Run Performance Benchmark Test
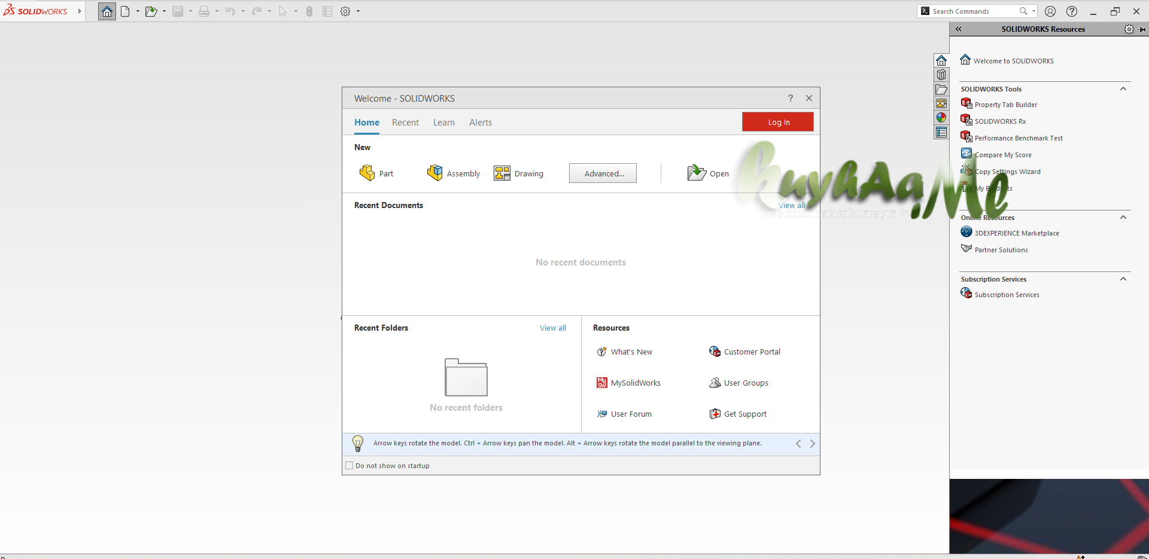The height and width of the screenshot is (559, 1149). coord(1012,138)
